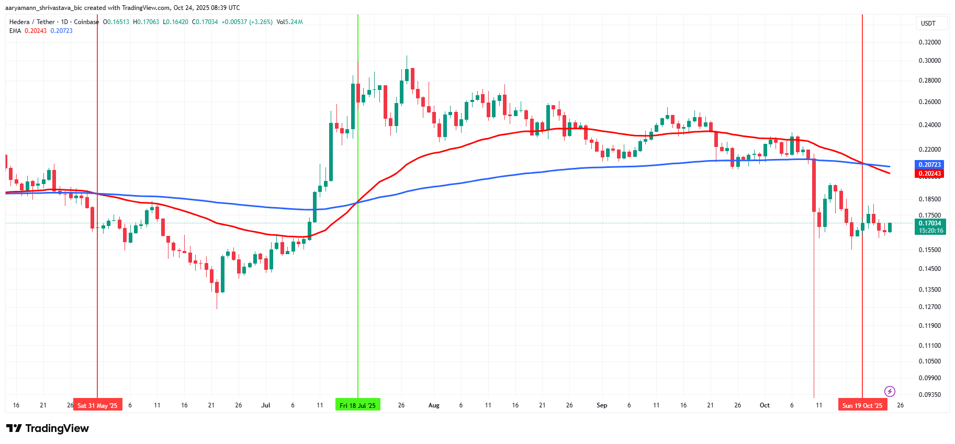Click the Aug label on the time axis

(x=434, y=405)
